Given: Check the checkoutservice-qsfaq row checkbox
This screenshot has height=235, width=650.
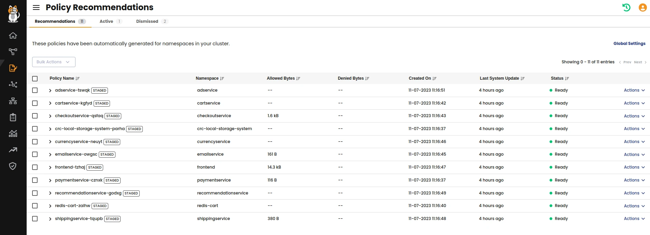Looking at the screenshot, I should coord(35,116).
